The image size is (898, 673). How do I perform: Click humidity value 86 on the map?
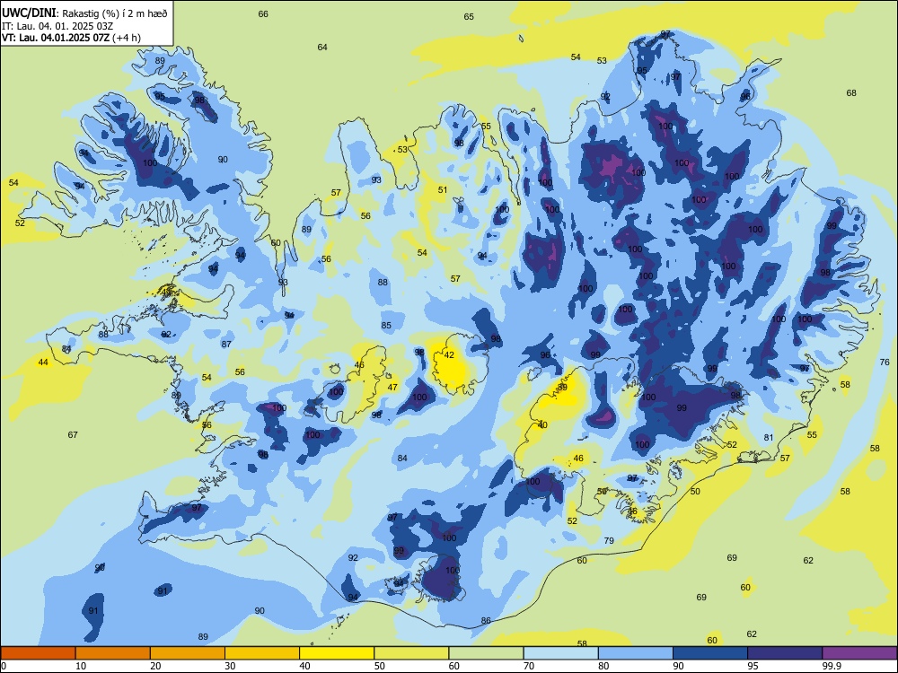(486, 620)
